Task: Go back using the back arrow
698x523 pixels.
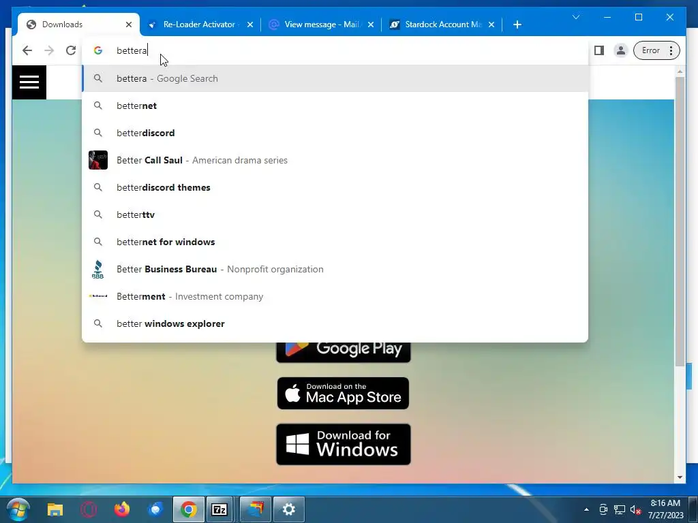Action: pos(27,50)
